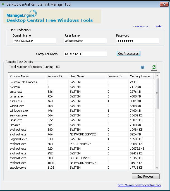Image resolution: width=170 pixels, height=191 pixels.
Task: Select System Idle Process row
Action: click(81, 82)
